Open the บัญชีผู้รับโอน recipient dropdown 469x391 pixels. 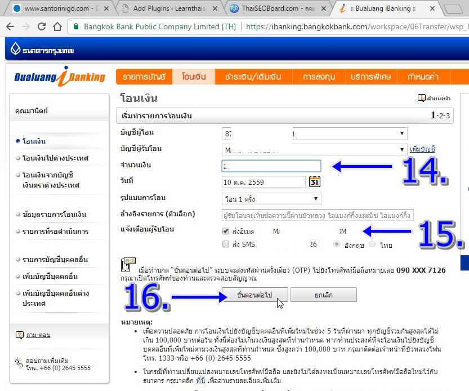(x=314, y=150)
